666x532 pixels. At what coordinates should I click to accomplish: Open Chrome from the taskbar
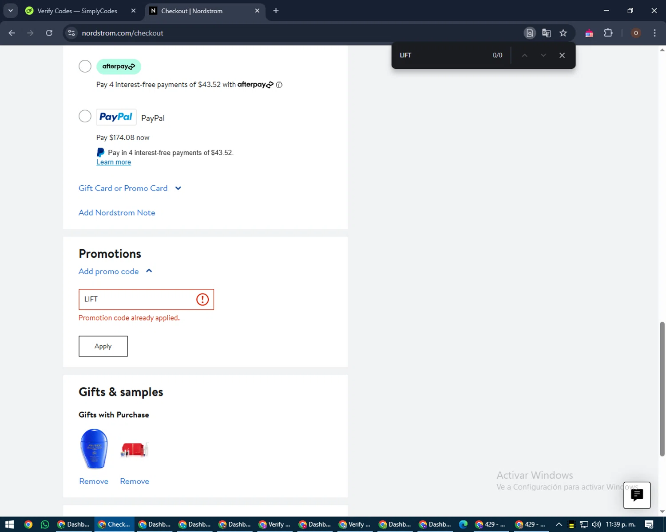28,524
